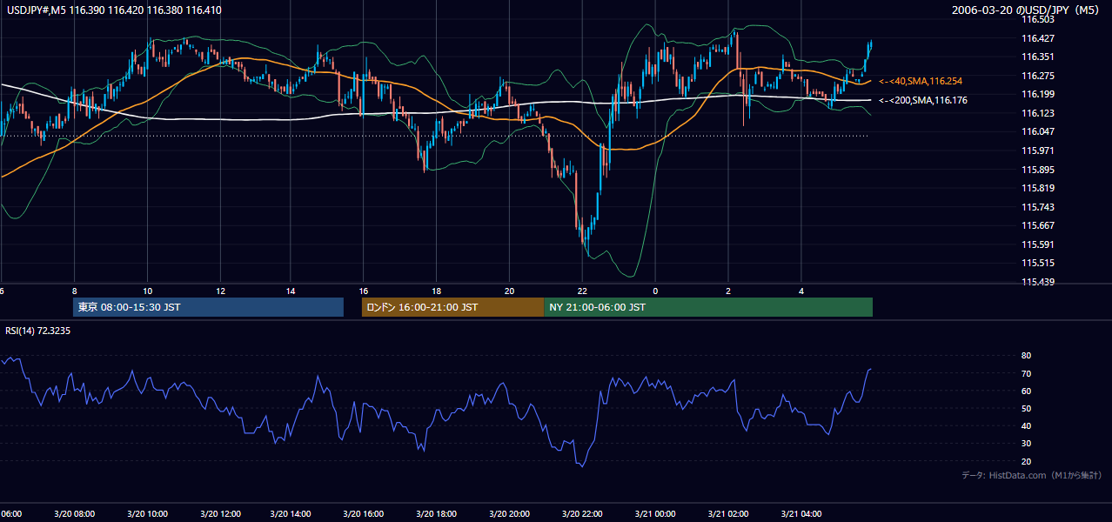The image size is (1112, 522).
Task: Click RSI scale value 30
Action: (x=1026, y=444)
